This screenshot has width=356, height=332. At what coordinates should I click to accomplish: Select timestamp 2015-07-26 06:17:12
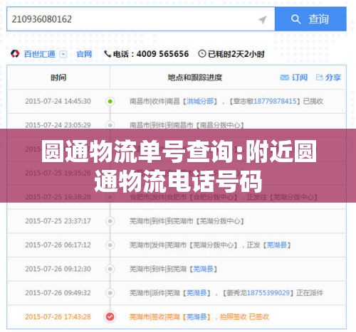pos(58,245)
